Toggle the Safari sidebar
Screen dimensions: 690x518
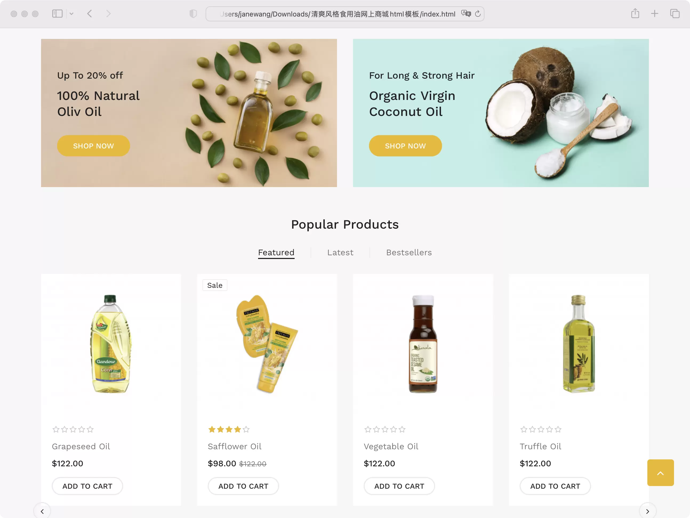[57, 14]
